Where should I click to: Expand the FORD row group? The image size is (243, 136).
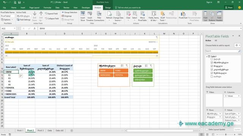tap(5, 91)
